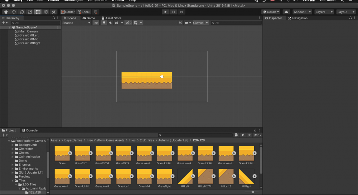
Task: Open the Collab button menu
Action: [271, 12]
